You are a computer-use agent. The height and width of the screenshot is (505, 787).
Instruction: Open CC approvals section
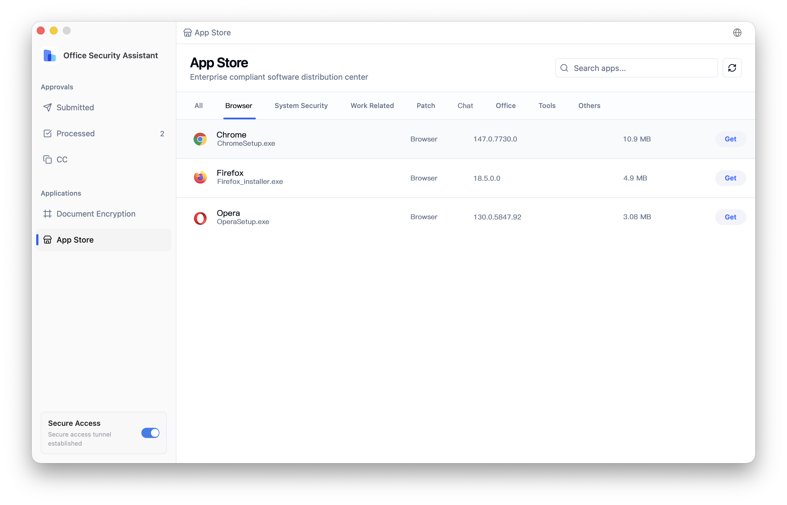tap(62, 159)
